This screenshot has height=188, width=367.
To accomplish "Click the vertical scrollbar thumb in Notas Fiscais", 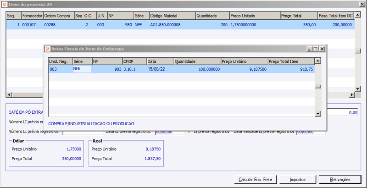I will click(x=318, y=86).
